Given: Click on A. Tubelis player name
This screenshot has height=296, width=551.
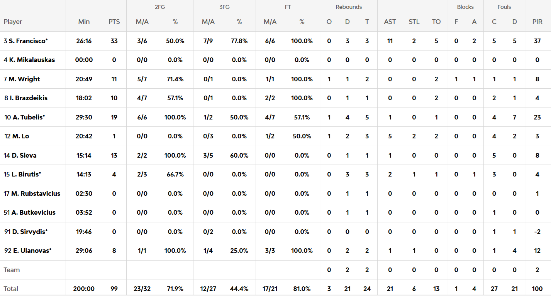Looking at the screenshot, I should point(28,117).
